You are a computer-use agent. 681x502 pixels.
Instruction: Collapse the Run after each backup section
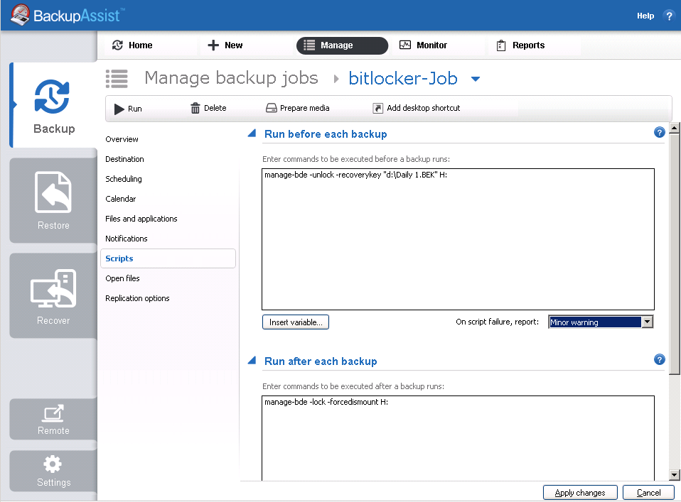tap(252, 361)
